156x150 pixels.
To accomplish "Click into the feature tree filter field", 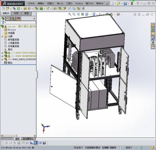I will tap(21, 23).
